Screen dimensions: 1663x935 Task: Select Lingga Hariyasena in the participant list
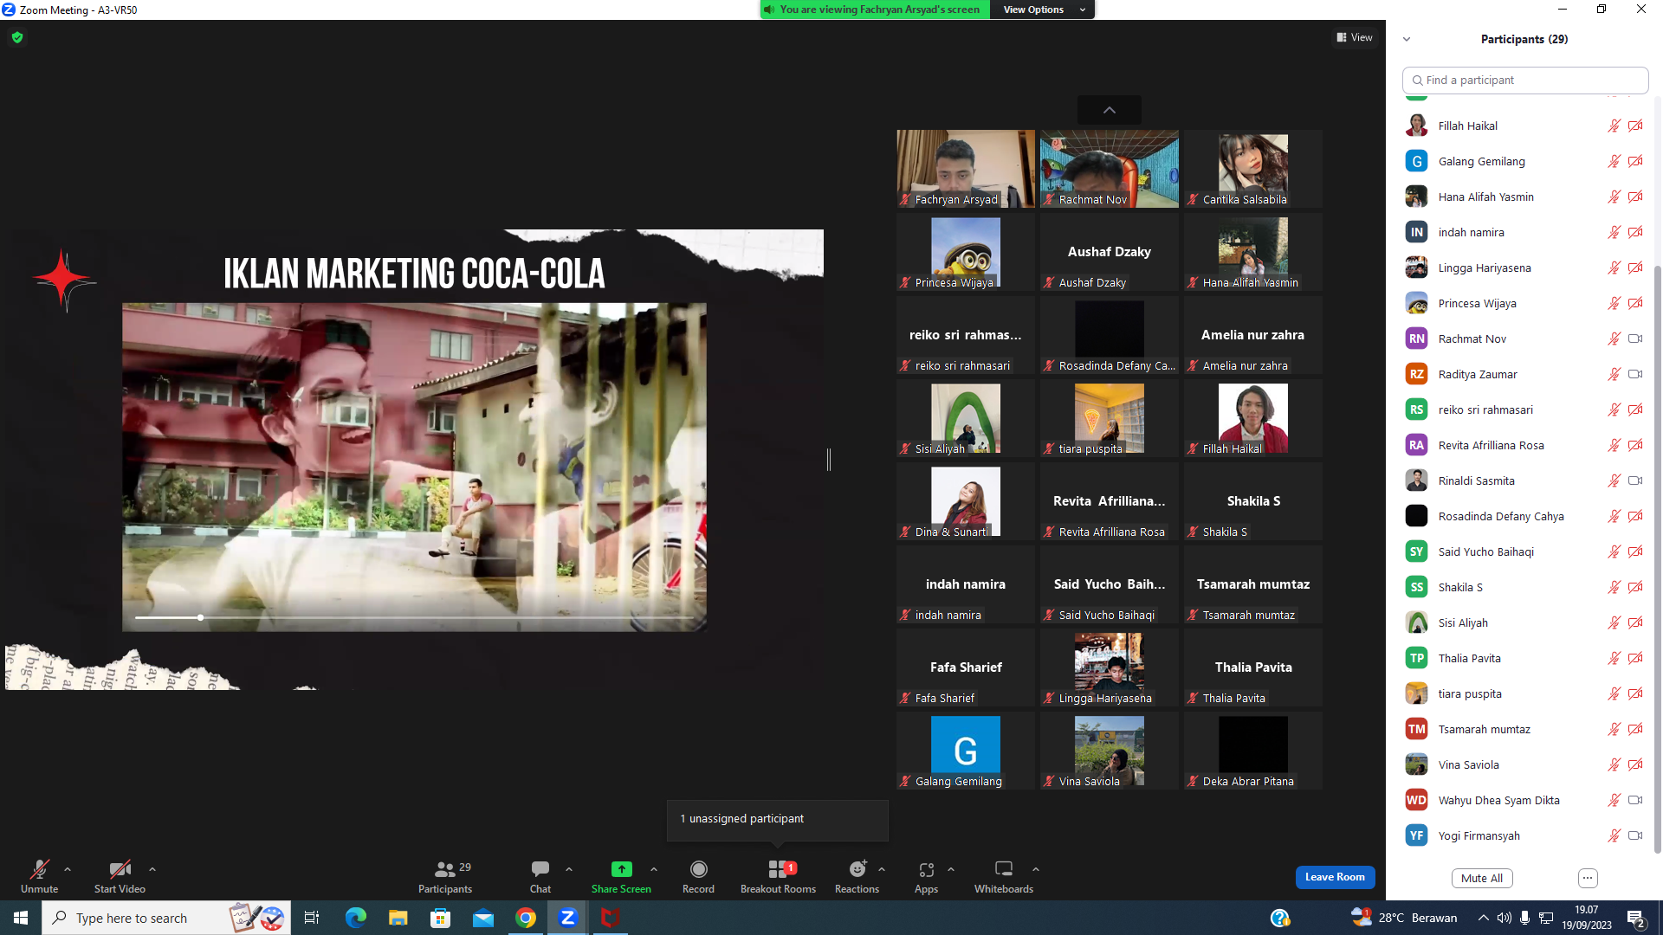1524,268
